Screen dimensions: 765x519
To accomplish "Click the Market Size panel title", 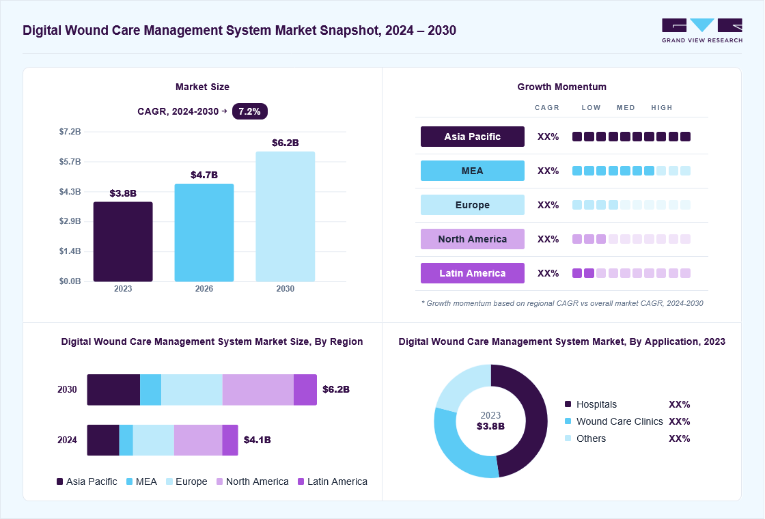I will pyautogui.click(x=202, y=87).
